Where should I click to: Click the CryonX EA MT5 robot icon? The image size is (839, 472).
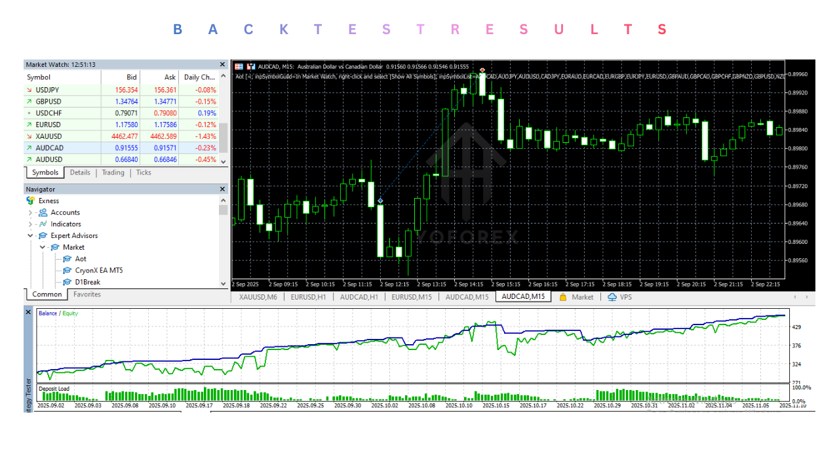coord(67,270)
